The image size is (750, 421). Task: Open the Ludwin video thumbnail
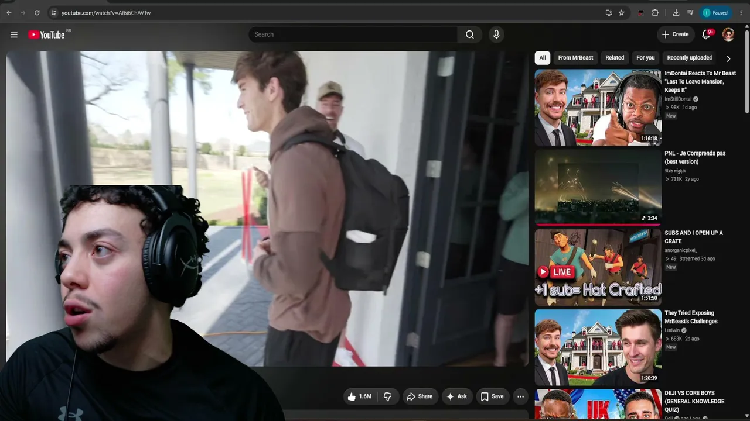pos(598,347)
